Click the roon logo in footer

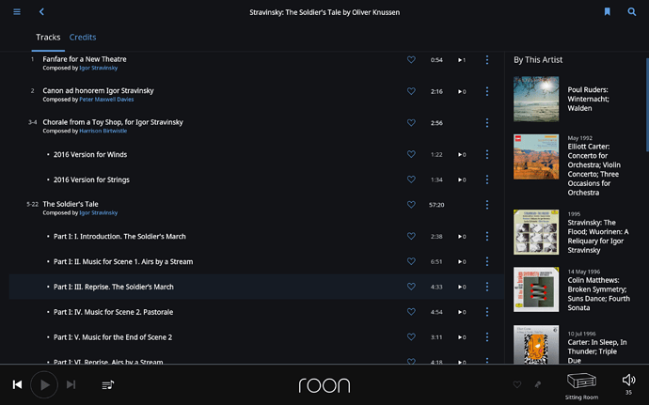coord(324,385)
